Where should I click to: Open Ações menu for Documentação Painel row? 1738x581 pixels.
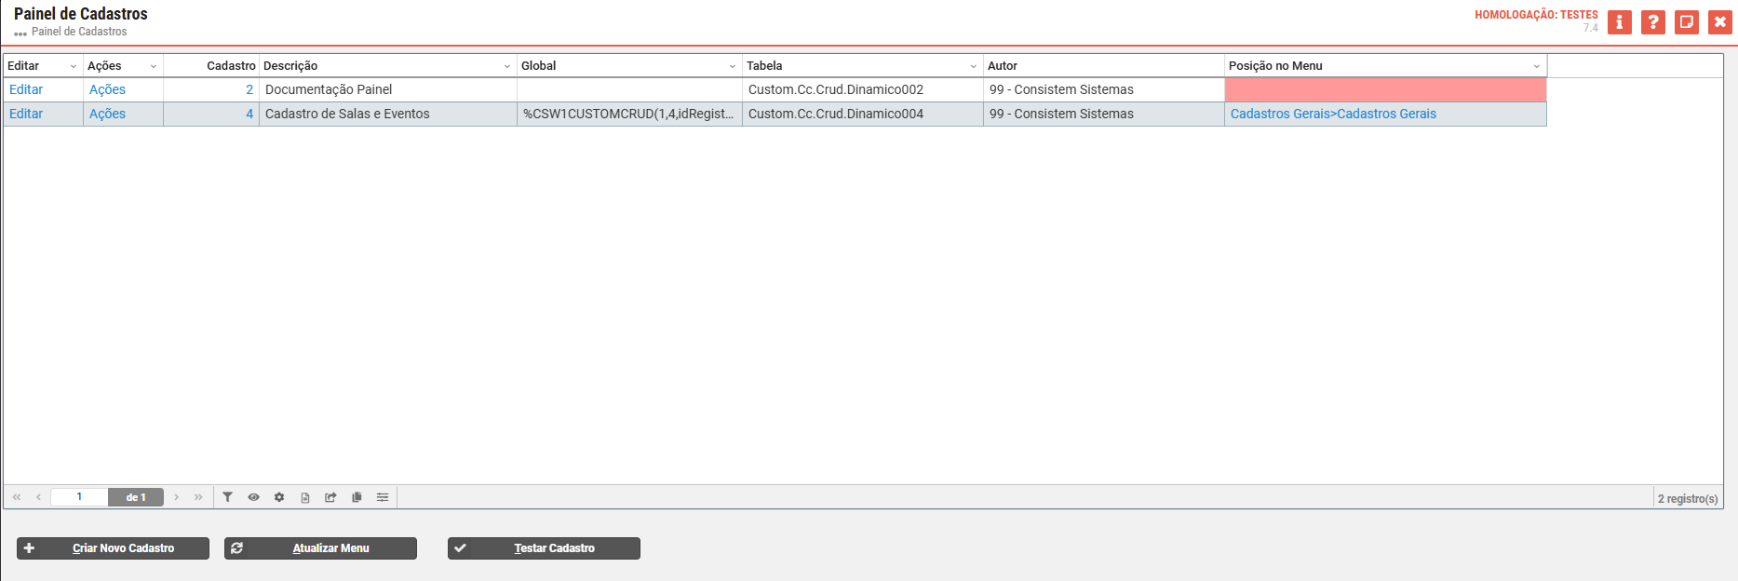[107, 89]
